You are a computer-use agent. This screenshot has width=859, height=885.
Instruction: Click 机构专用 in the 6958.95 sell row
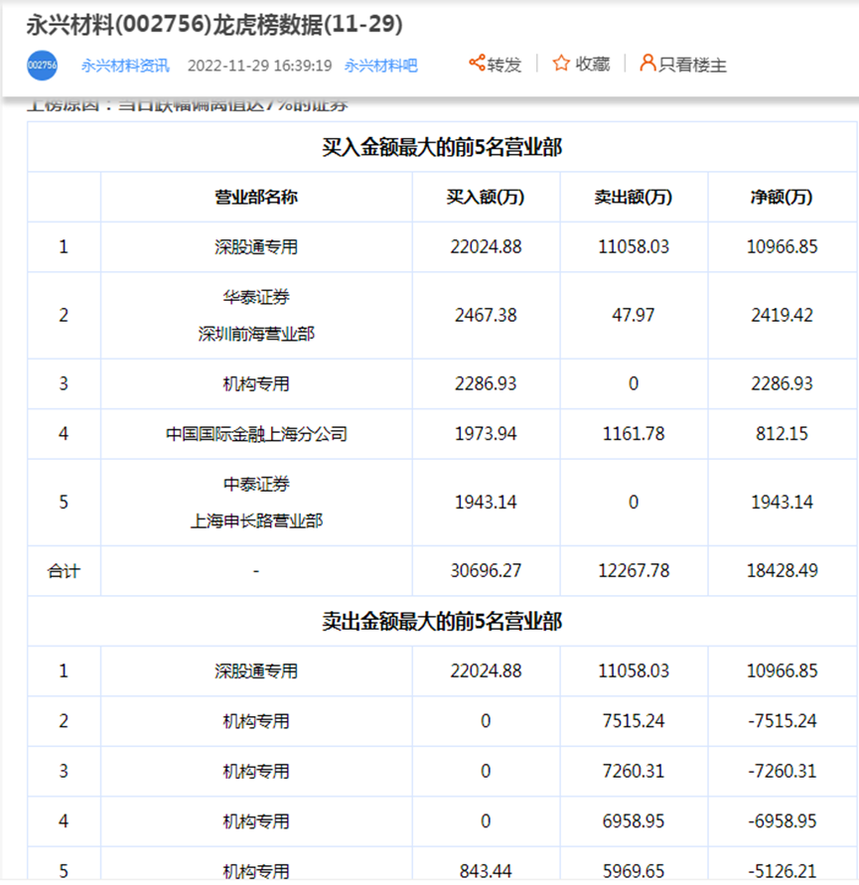(256, 821)
